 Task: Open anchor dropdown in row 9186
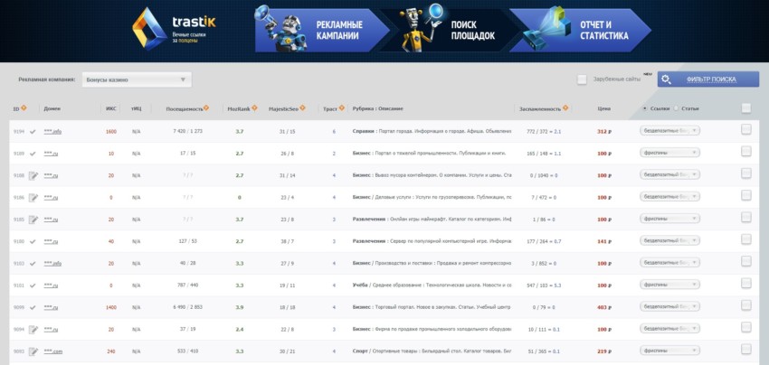[669, 196]
